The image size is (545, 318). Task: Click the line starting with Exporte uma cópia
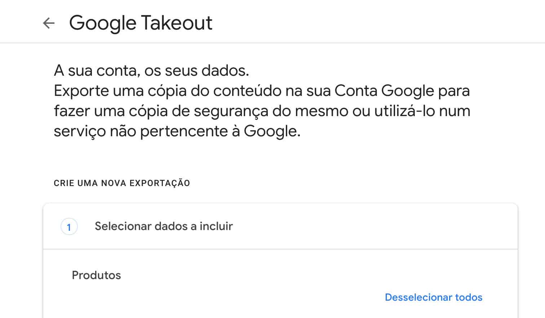262,91
